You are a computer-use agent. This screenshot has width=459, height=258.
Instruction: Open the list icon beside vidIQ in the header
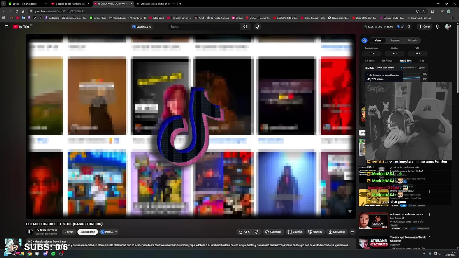402,27
